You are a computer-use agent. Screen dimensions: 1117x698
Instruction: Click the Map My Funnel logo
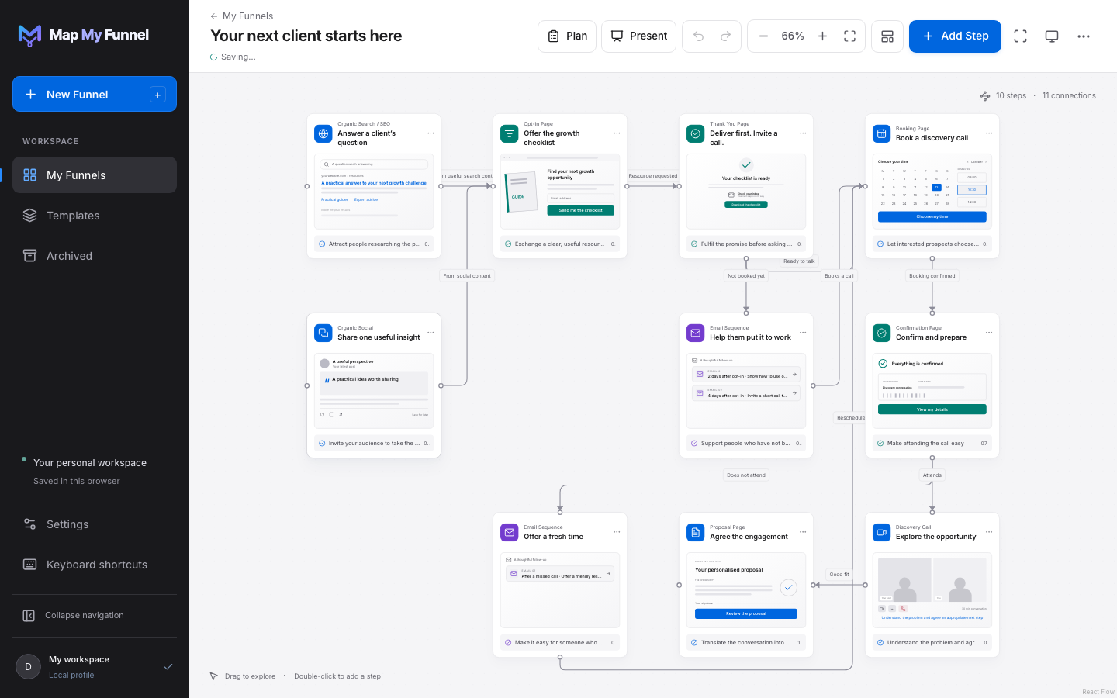84,35
